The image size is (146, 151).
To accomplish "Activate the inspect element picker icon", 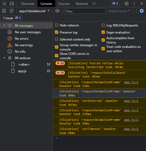I will pos(4,4).
